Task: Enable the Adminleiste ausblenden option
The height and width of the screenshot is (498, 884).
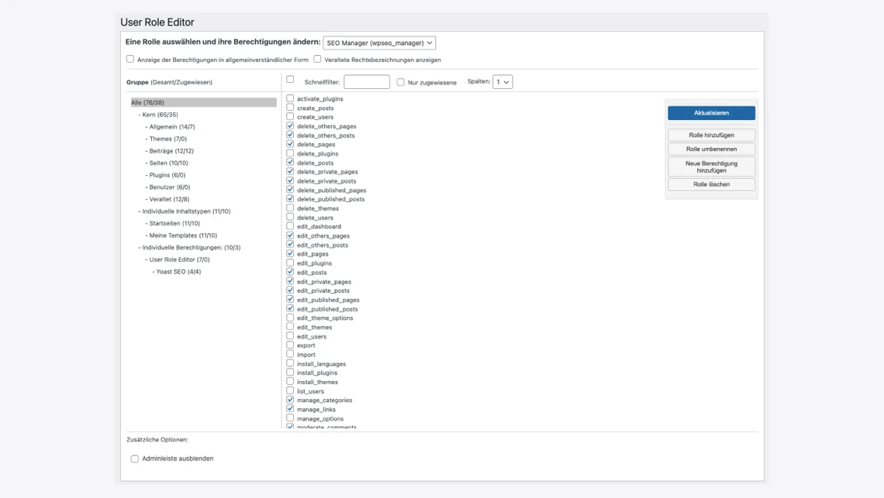Action: pyautogui.click(x=135, y=459)
